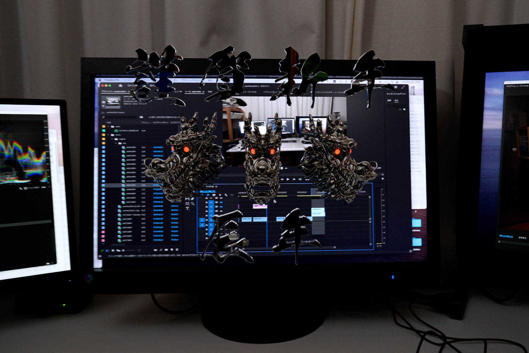Viewport: 529px width, 353px height.
Task: Click Step Forward in the Program monitor transport
Action: (x=294, y=179)
